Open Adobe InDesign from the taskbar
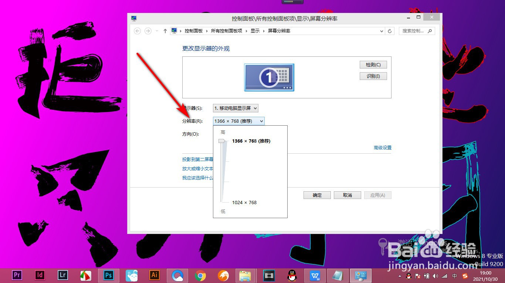Viewport: 505px width, 283px height. click(40, 275)
